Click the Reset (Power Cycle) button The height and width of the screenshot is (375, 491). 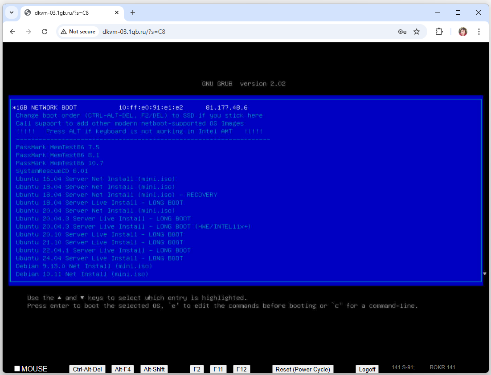pos(303,369)
